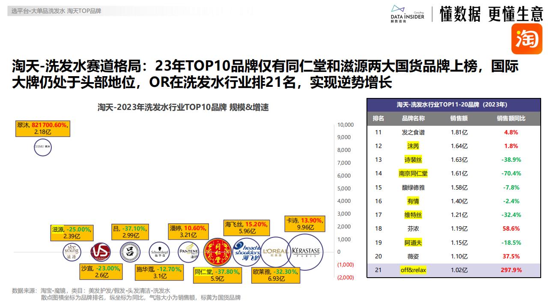Click the Pantene logo bubble
548x308 pixels.
click(188, 252)
